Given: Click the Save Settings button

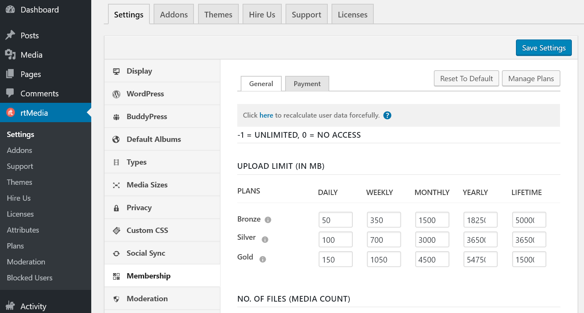Looking at the screenshot, I should 543,47.
